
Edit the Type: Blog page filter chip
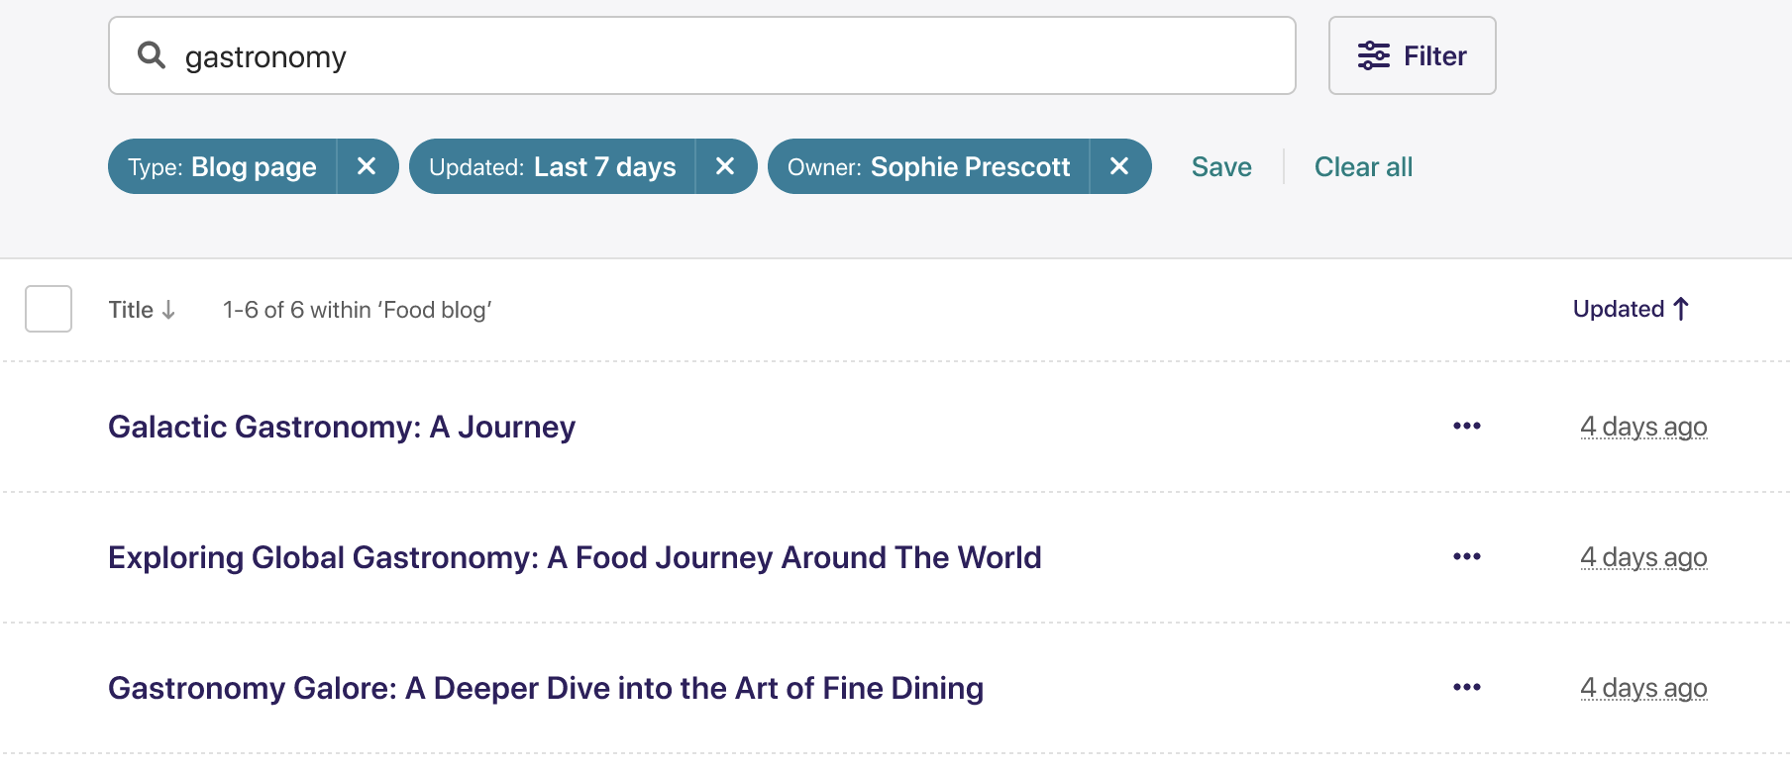[x=223, y=166]
